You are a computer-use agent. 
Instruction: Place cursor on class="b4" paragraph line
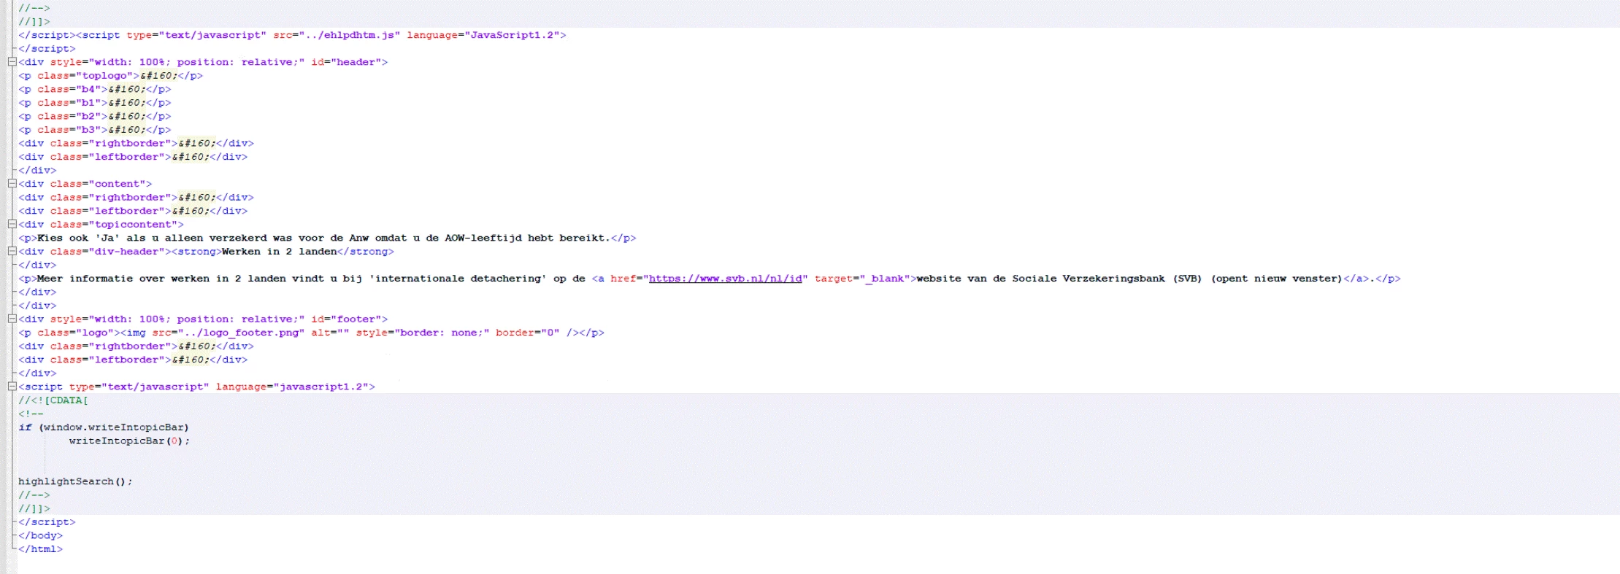(95, 89)
